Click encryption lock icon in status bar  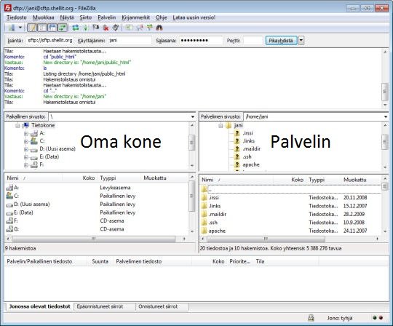(311, 318)
